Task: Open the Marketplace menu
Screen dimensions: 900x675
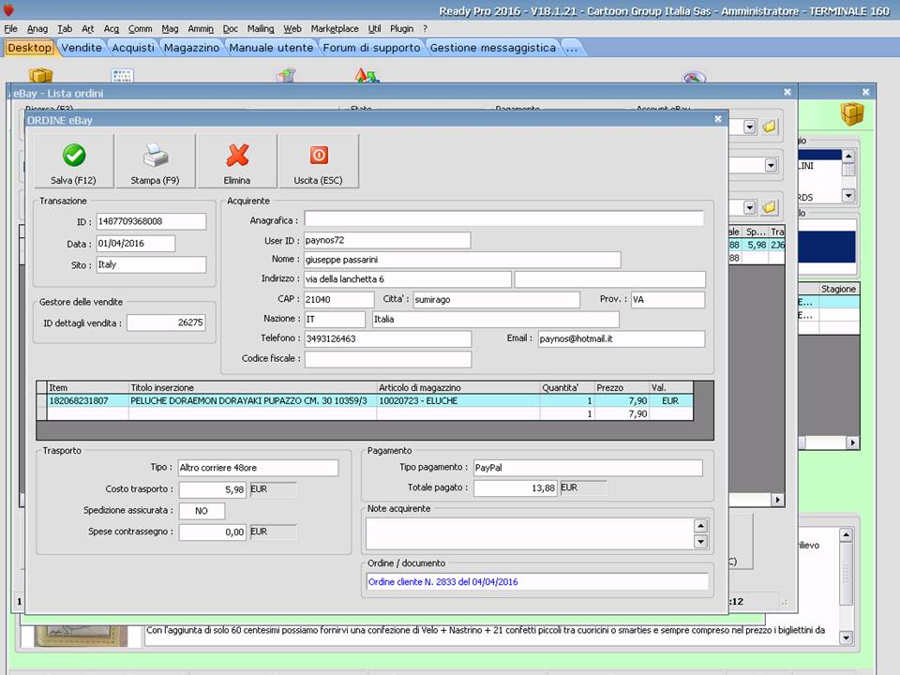Action: point(335,29)
